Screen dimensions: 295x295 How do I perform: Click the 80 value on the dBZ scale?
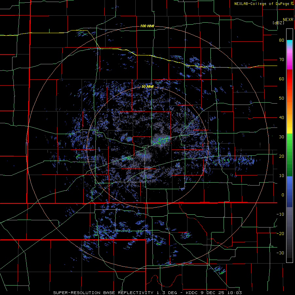tap(282, 40)
